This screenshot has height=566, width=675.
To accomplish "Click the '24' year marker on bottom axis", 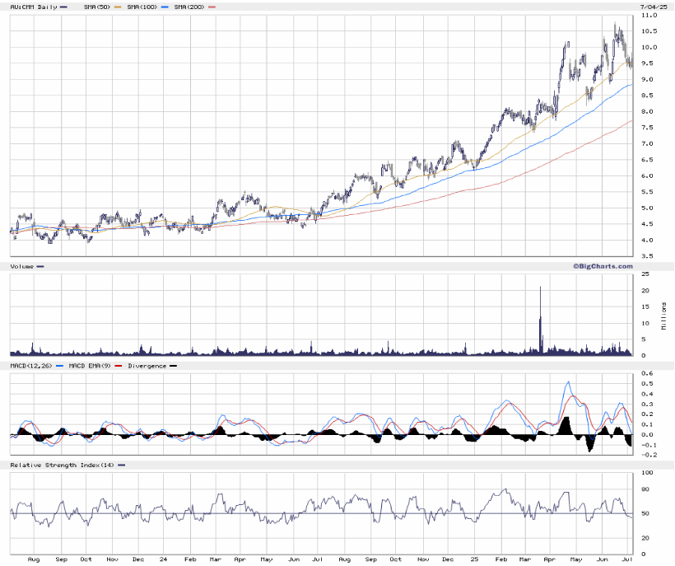I will pos(165,559).
